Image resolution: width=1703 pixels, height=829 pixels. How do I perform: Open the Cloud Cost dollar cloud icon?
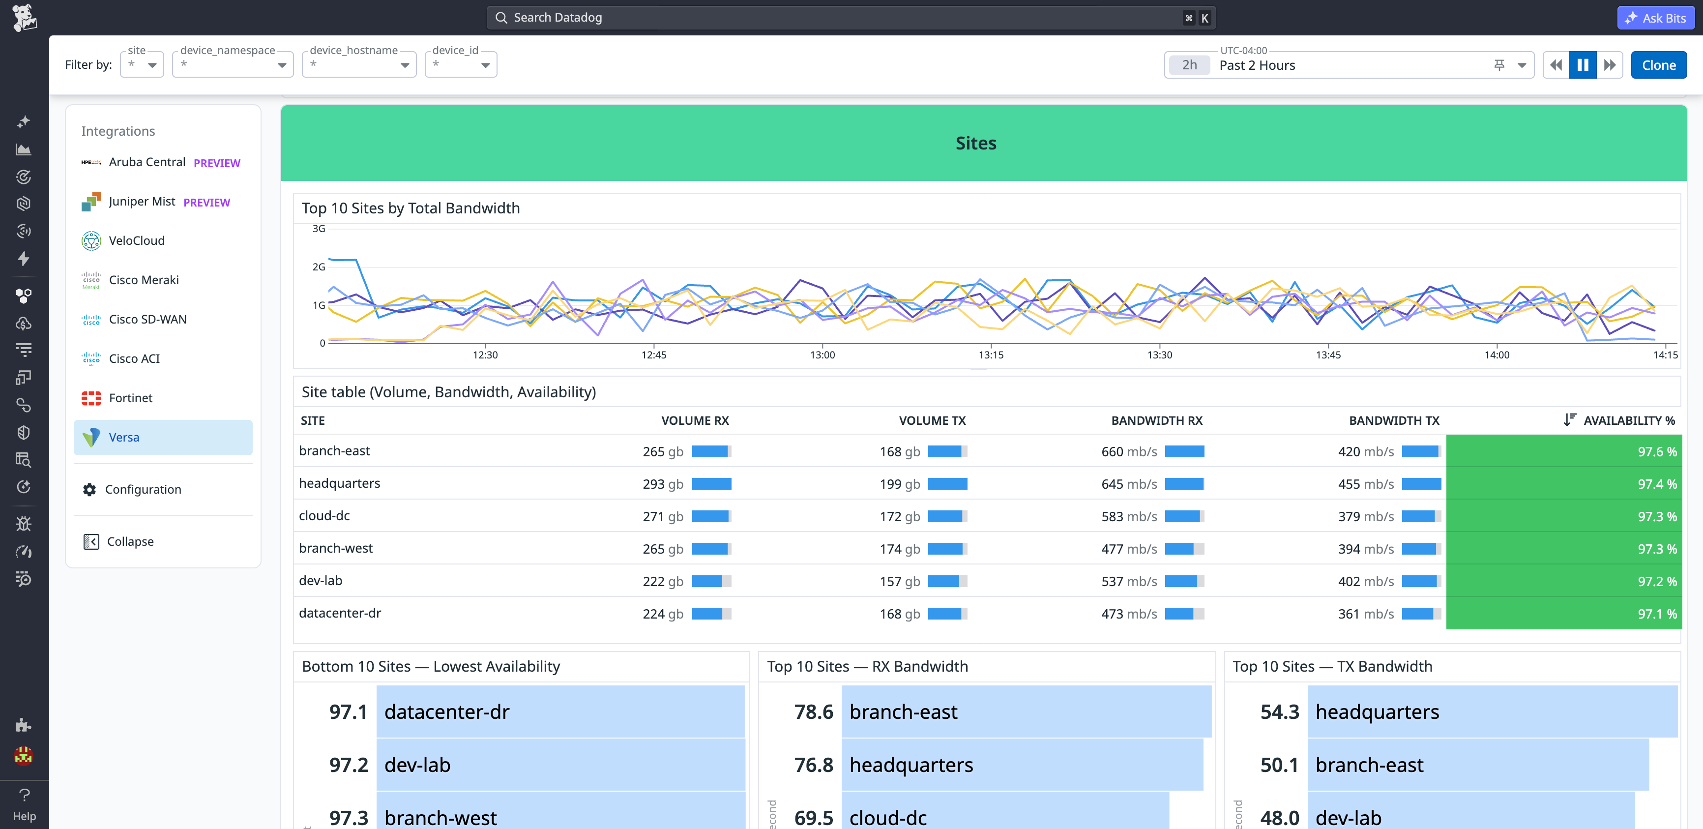click(x=24, y=323)
